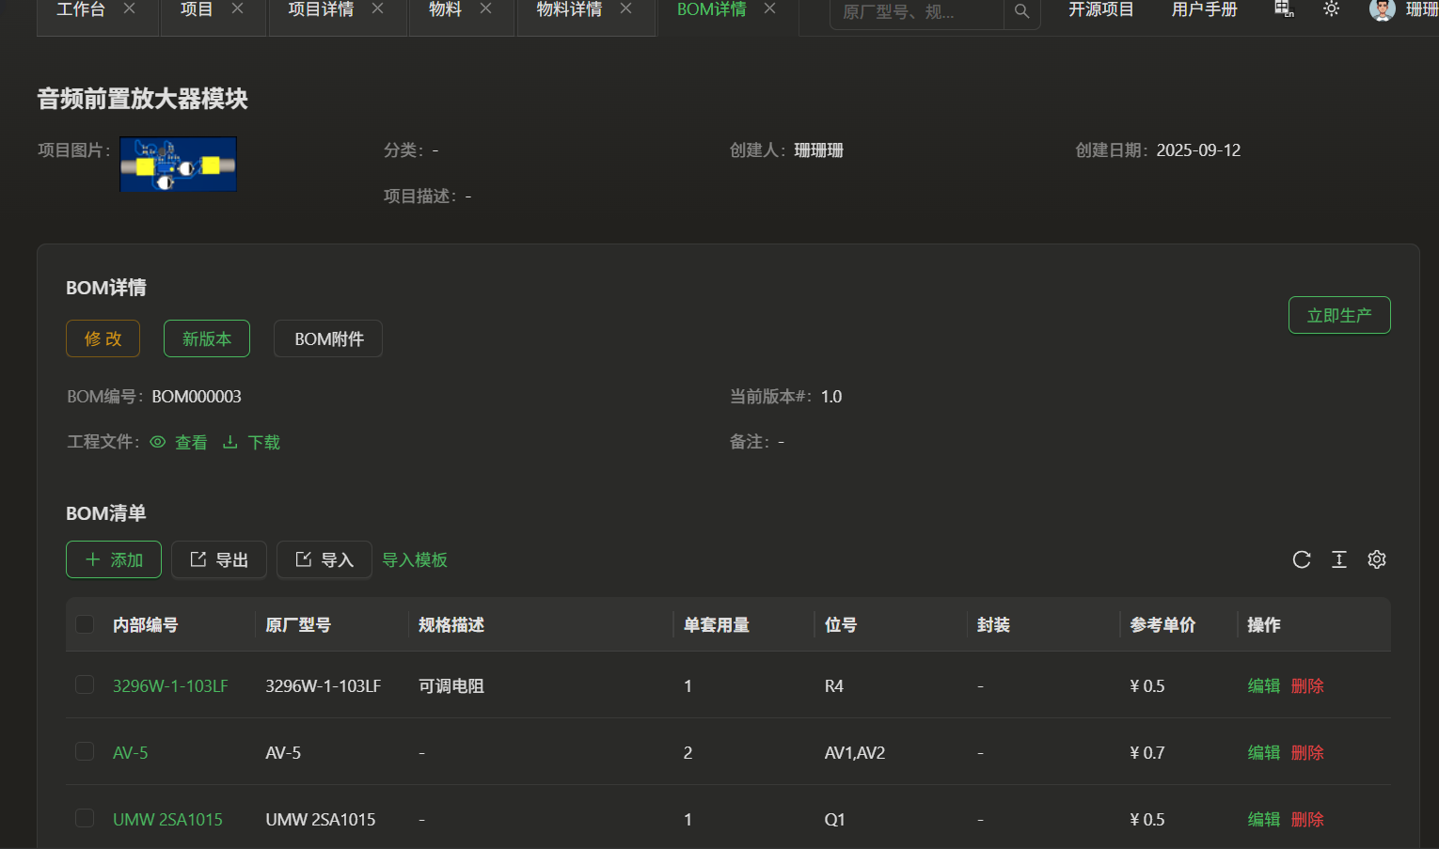The image size is (1439, 849).
Task: Open internal part link AV-5
Action: (130, 753)
